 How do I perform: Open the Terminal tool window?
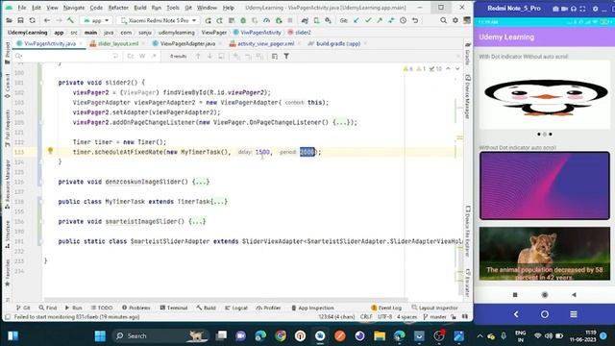(x=174, y=308)
